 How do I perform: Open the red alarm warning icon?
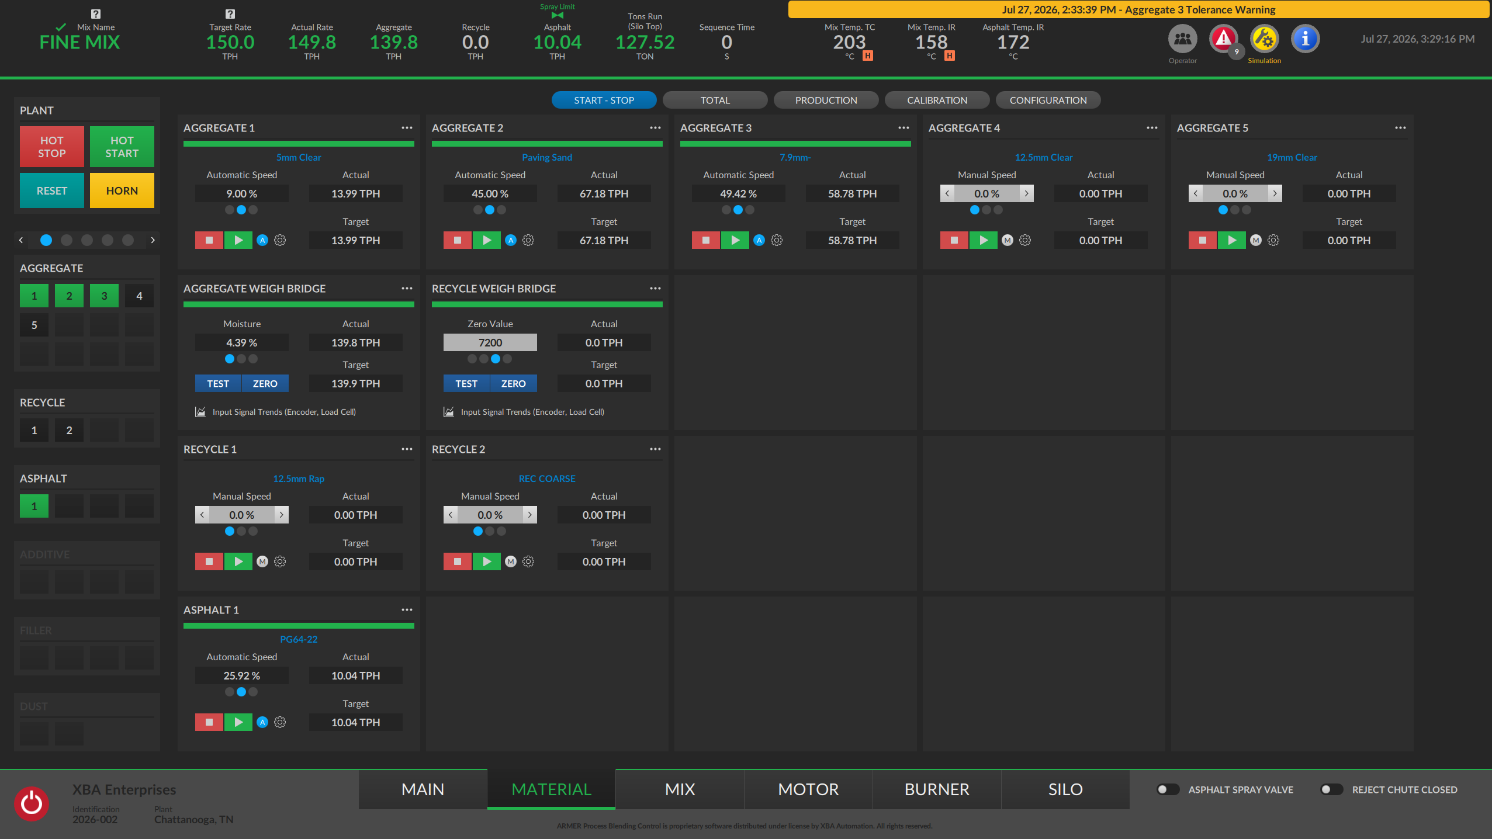(x=1223, y=39)
